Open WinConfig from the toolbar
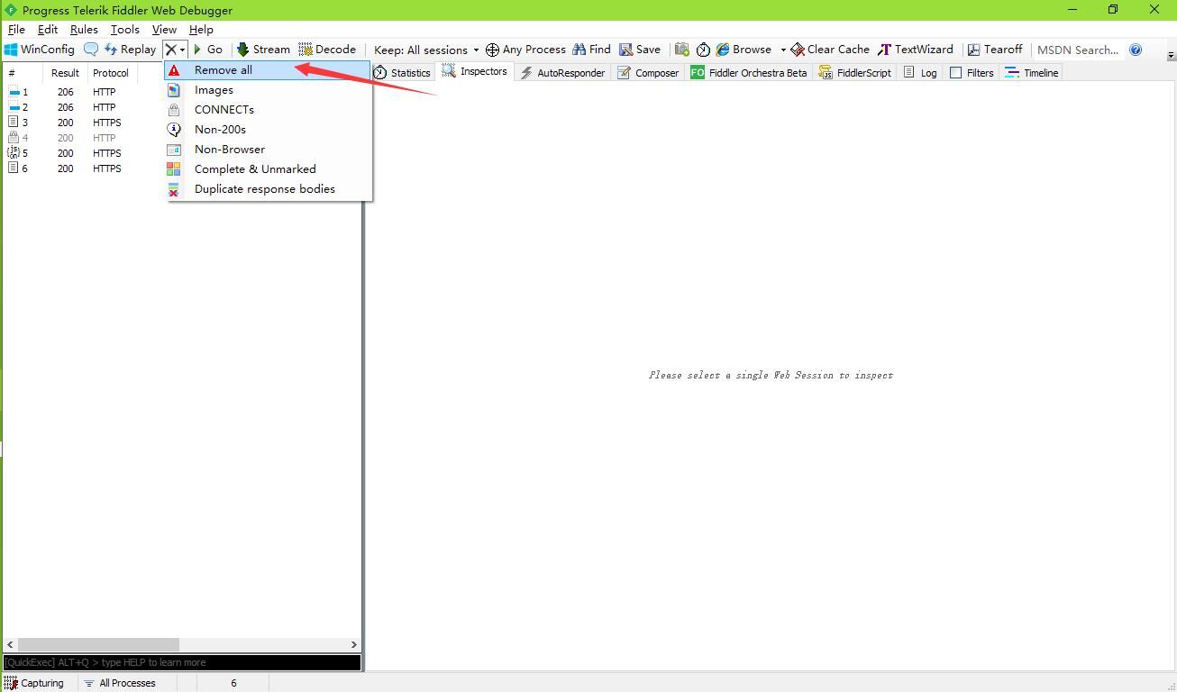This screenshot has width=1177, height=692. tap(40, 50)
